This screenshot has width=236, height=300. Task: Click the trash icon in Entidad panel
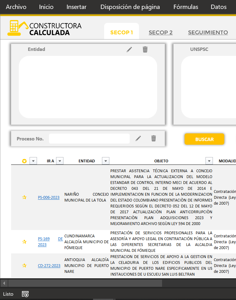pyautogui.click(x=145, y=49)
